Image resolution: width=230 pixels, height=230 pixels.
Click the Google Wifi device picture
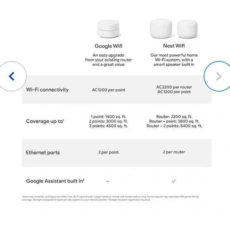[109, 29]
